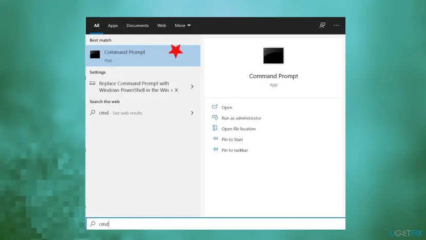Click the settings icon beside Replace Command Prompt

coord(93,83)
